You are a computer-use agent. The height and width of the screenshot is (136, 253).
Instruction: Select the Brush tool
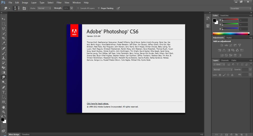tap(3, 53)
